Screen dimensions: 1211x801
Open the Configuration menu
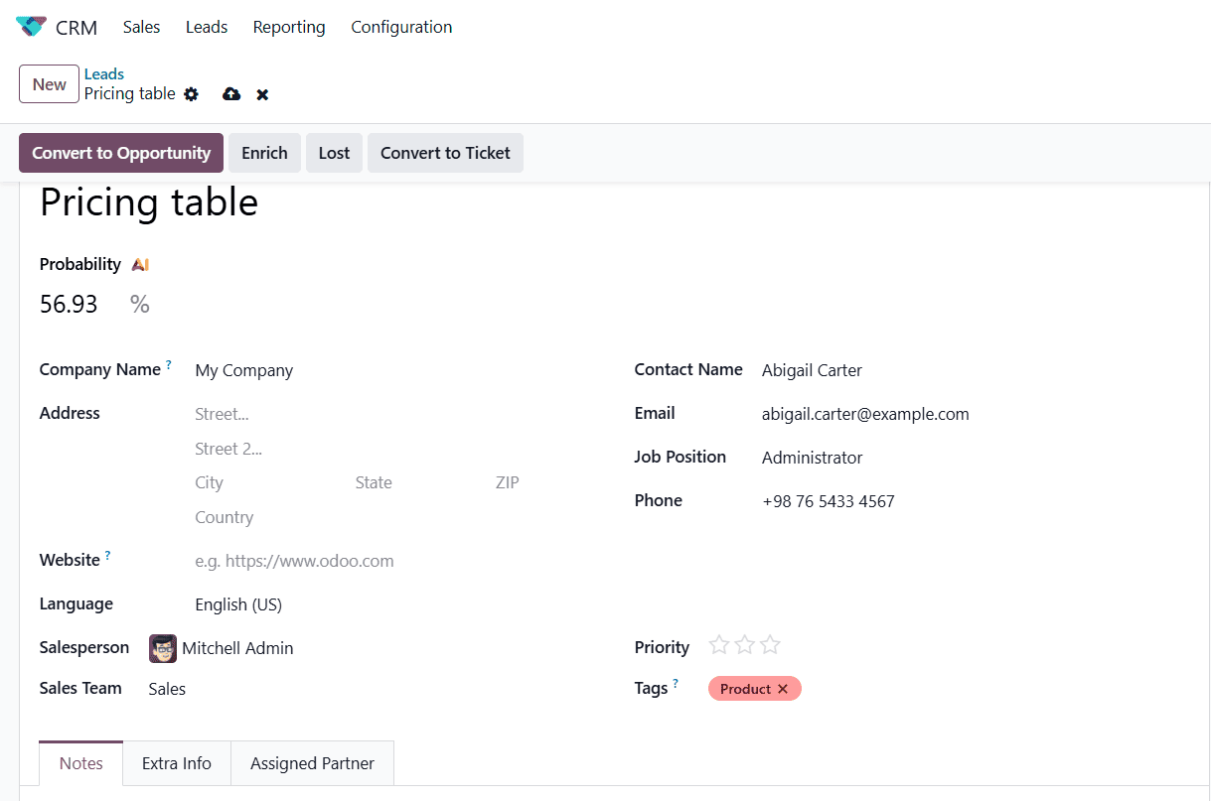tap(401, 27)
